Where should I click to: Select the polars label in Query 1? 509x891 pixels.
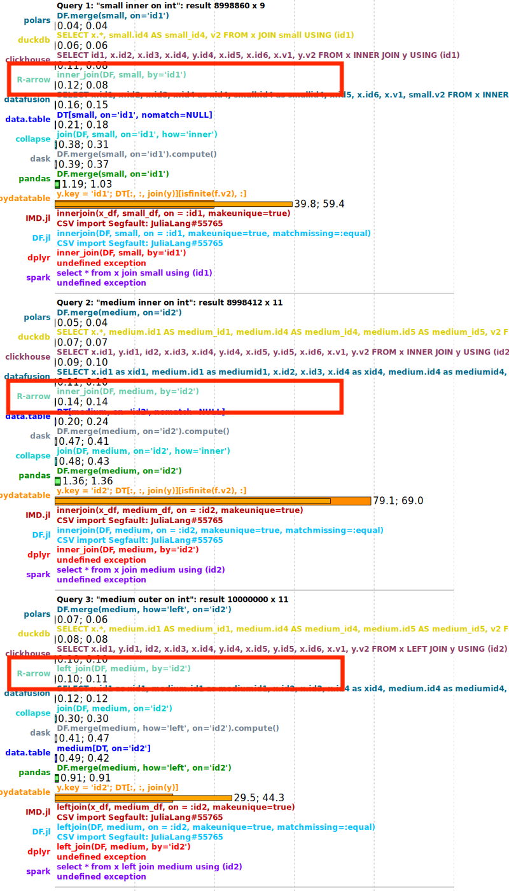pyautogui.click(x=36, y=20)
